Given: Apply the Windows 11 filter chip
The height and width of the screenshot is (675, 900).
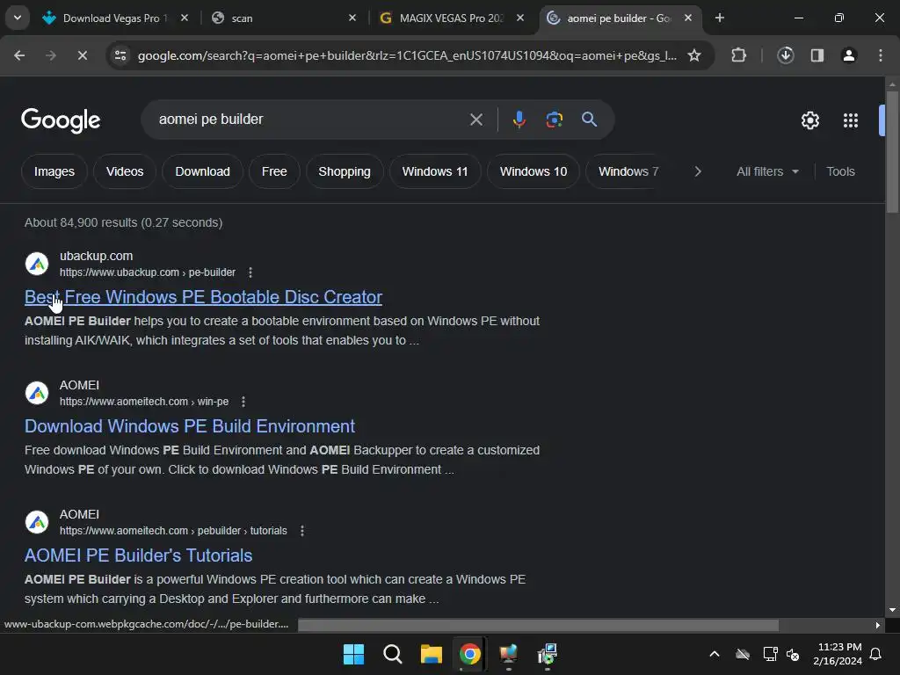Looking at the screenshot, I should (434, 171).
